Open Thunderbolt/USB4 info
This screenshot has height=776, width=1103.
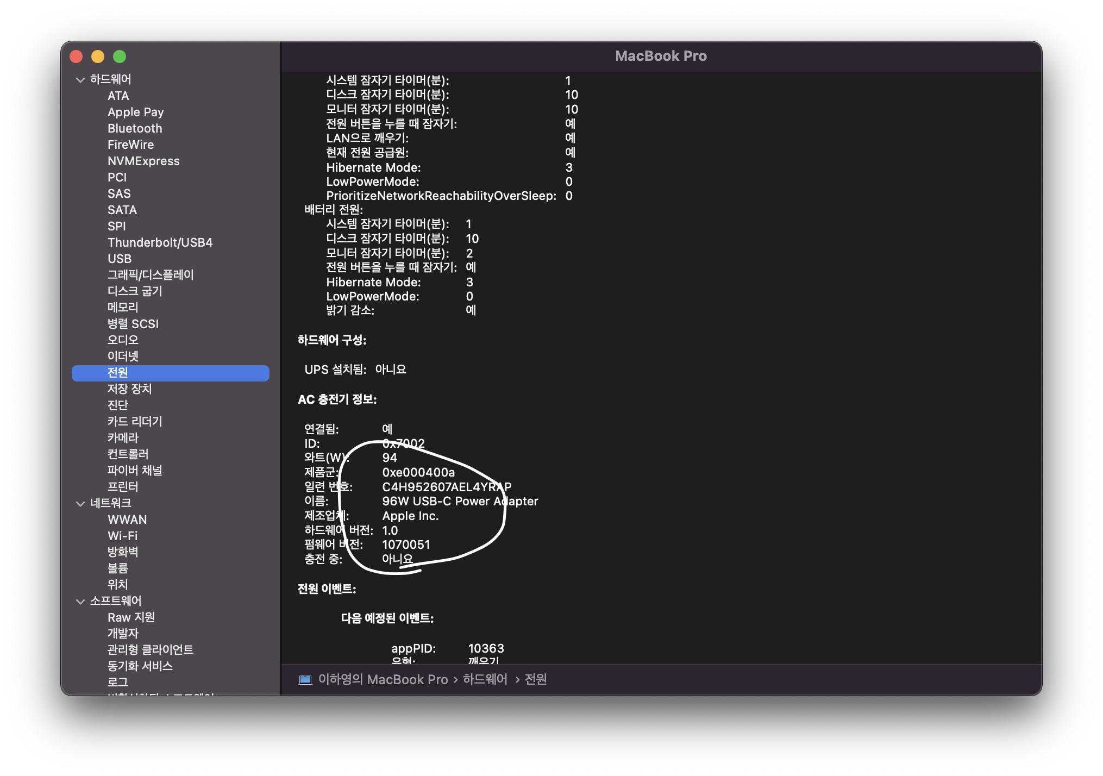(160, 243)
